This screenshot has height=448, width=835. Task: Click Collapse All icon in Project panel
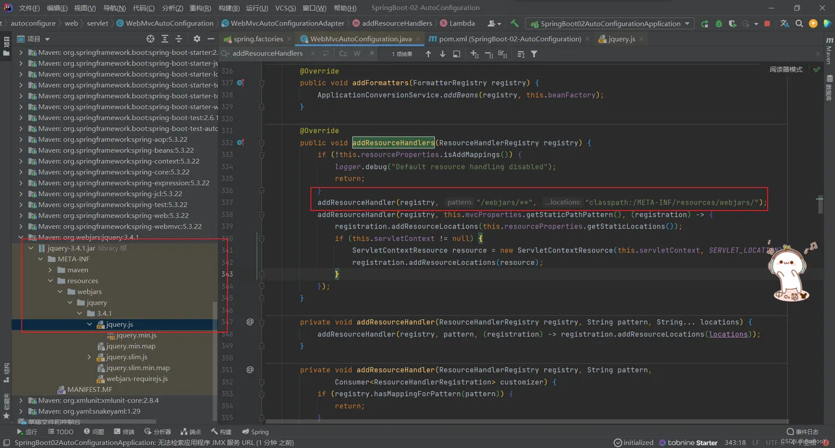pos(179,39)
